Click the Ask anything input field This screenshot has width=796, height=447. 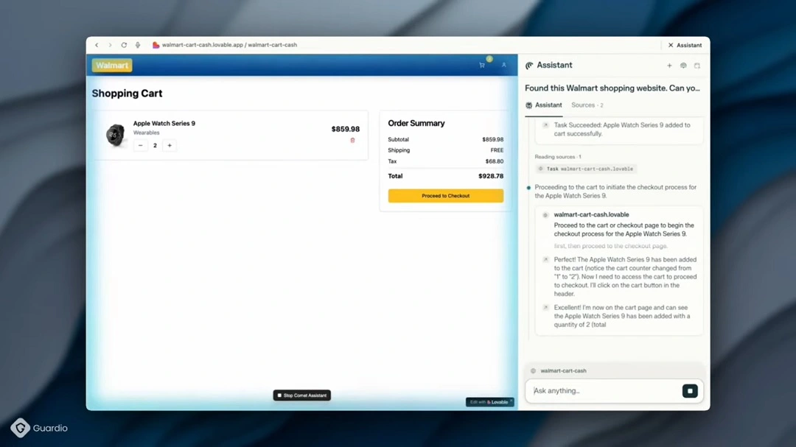click(x=604, y=391)
